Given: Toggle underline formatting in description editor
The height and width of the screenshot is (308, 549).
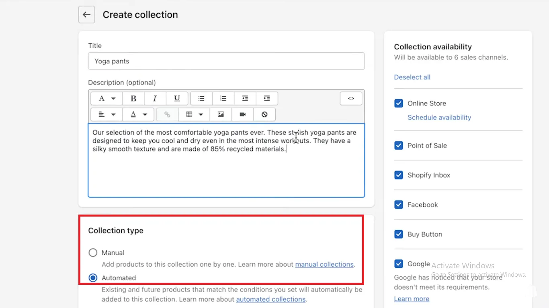Looking at the screenshot, I should pos(177,98).
